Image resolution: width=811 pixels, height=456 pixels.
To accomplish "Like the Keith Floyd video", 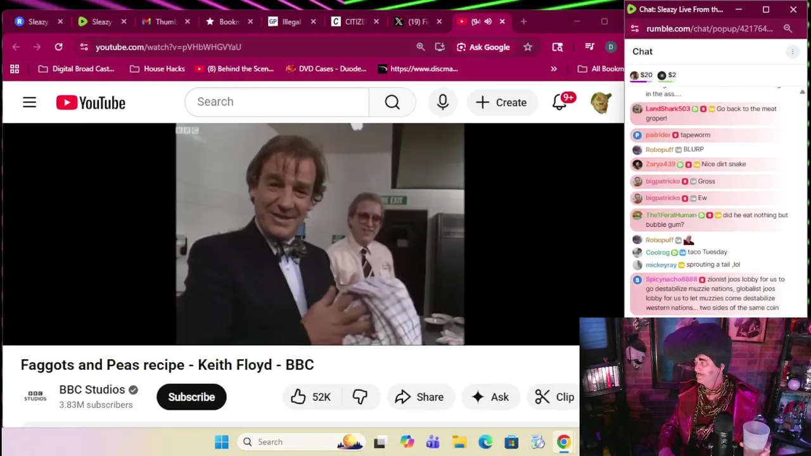I will (x=310, y=397).
